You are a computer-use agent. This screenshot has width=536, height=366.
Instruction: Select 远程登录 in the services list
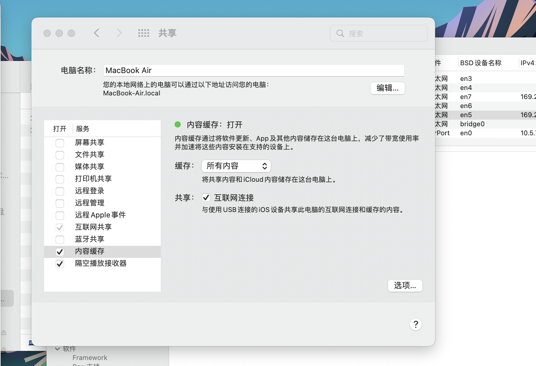click(x=90, y=191)
